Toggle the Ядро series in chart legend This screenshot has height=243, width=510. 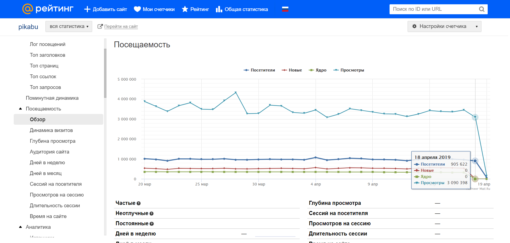click(x=318, y=70)
